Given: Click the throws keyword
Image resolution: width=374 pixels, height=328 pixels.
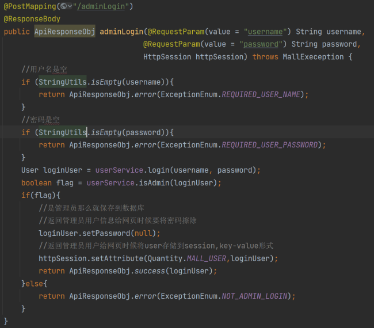Looking at the screenshot, I should point(265,57).
